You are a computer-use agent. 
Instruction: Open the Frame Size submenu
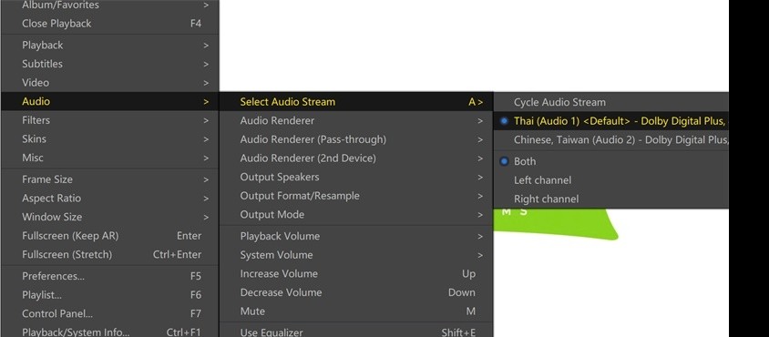110,179
